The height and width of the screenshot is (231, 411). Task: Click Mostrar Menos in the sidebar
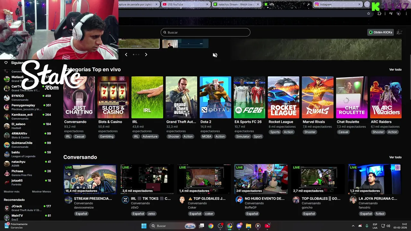(41, 192)
